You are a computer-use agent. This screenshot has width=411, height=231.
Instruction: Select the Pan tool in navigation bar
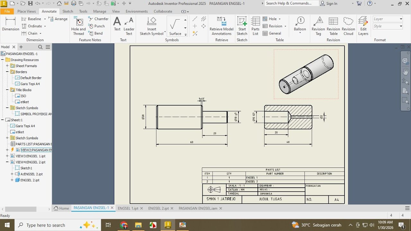[x=406, y=72]
